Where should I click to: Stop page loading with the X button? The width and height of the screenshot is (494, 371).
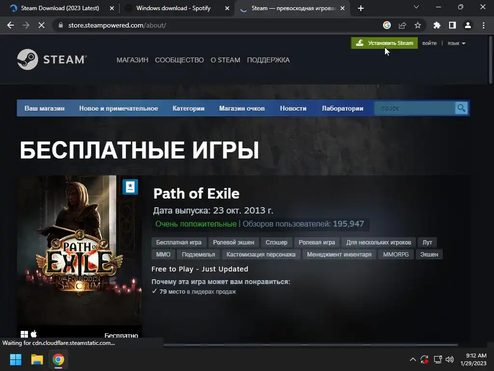click(41, 25)
